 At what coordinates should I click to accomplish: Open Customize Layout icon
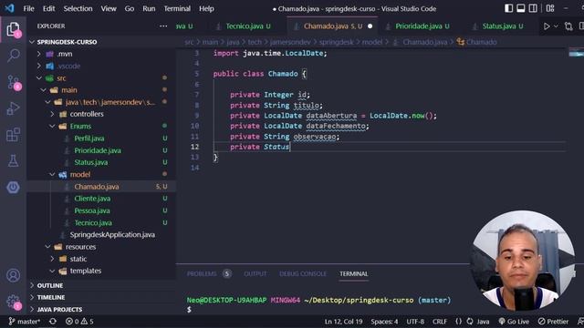point(550,8)
